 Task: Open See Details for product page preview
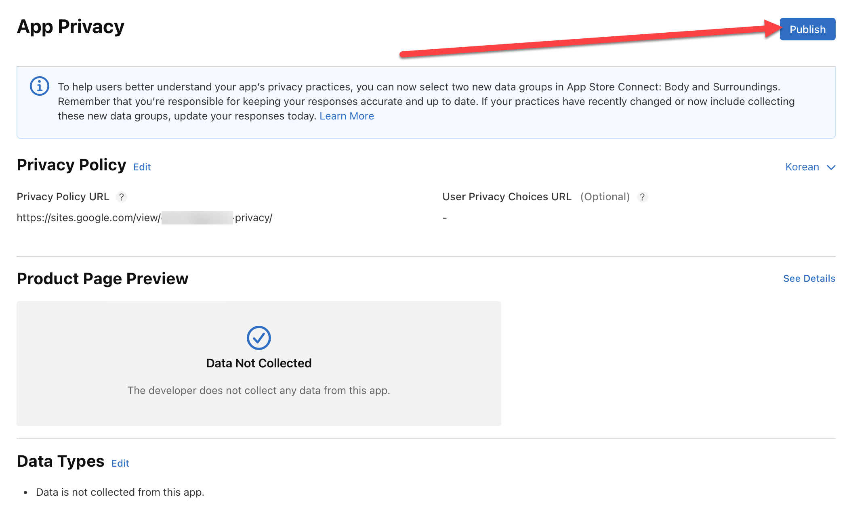(809, 279)
